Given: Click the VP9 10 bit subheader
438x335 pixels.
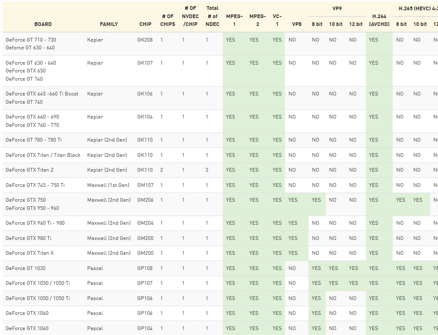Looking at the screenshot, I should 336,24.
